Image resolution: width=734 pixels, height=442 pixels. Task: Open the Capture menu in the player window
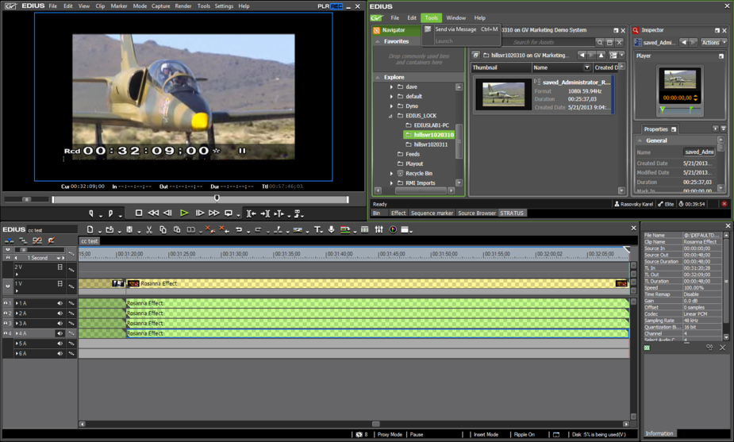point(160,6)
